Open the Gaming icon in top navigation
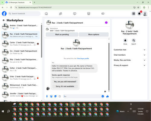 pos(103,14)
